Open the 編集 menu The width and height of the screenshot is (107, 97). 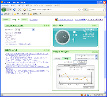click(x=13, y=5)
